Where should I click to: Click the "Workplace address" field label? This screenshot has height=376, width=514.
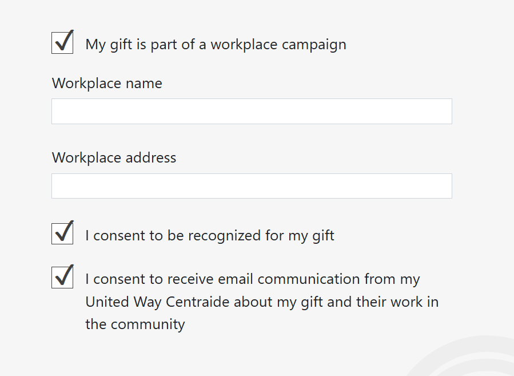point(114,158)
